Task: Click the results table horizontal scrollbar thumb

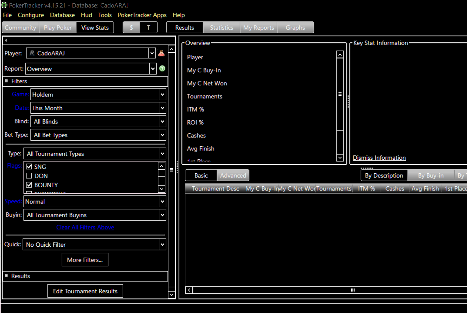Action: 353,290
